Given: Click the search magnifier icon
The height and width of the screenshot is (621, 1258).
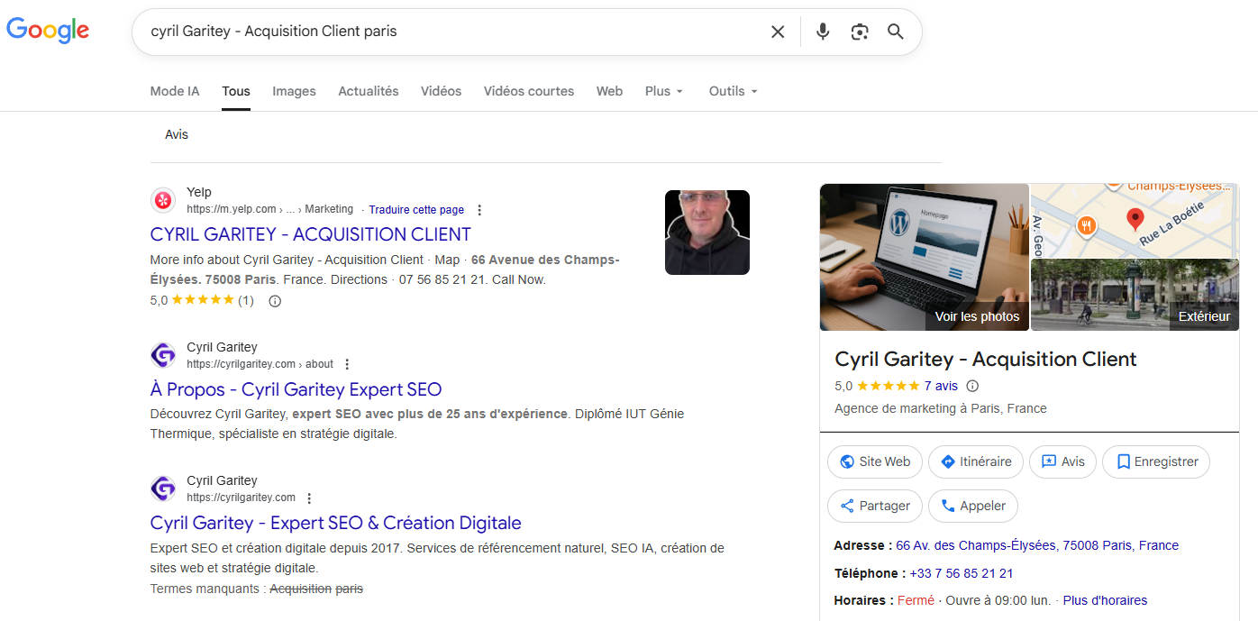Looking at the screenshot, I should pos(895,31).
